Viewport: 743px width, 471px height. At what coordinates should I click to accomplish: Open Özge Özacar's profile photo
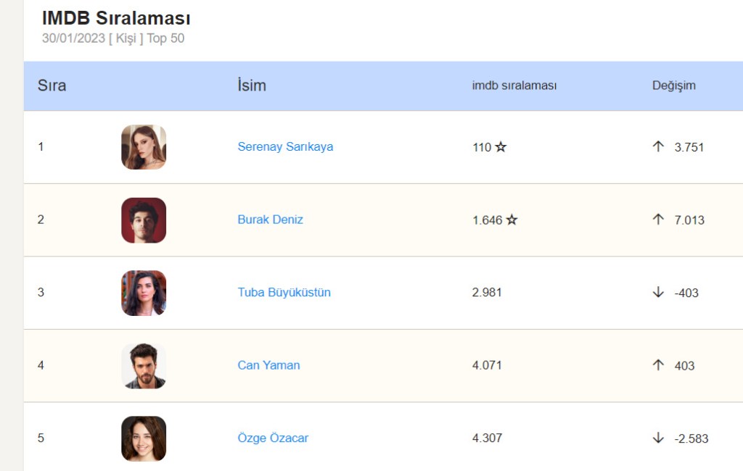click(144, 438)
